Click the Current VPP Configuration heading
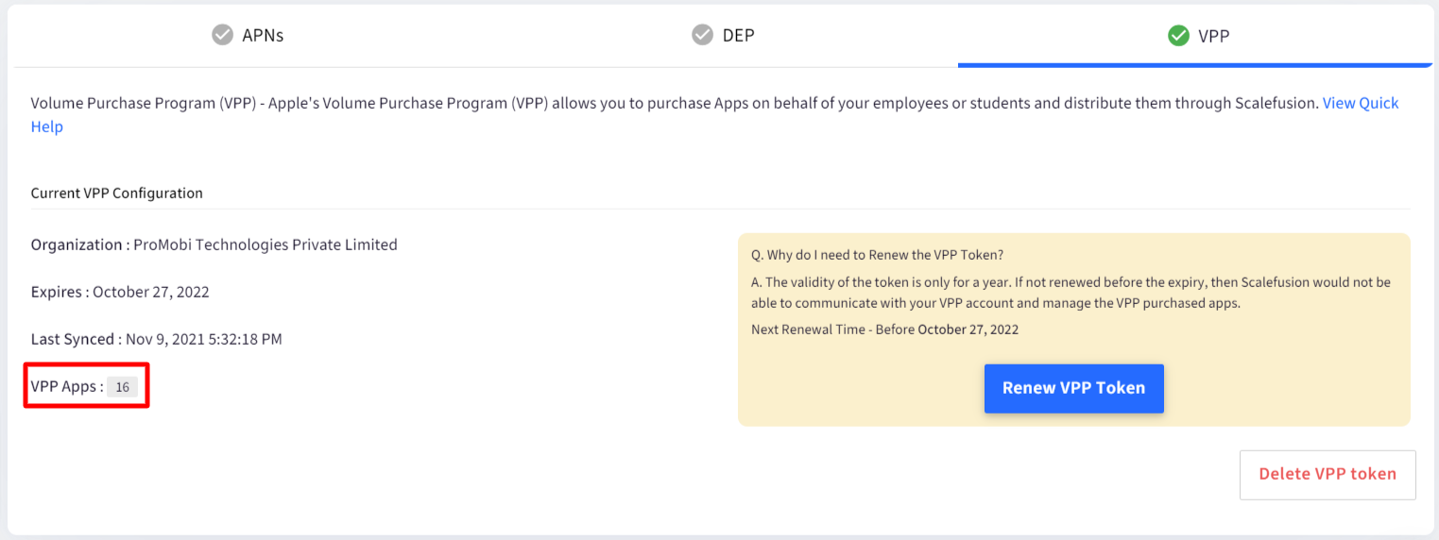Screen dimensions: 1439x540 tap(117, 193)
